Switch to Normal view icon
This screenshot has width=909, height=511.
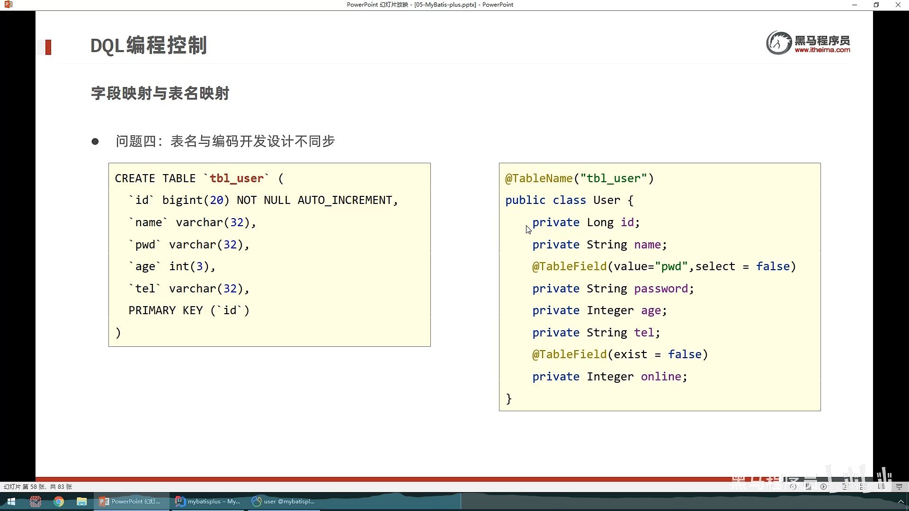coord(845,486)
